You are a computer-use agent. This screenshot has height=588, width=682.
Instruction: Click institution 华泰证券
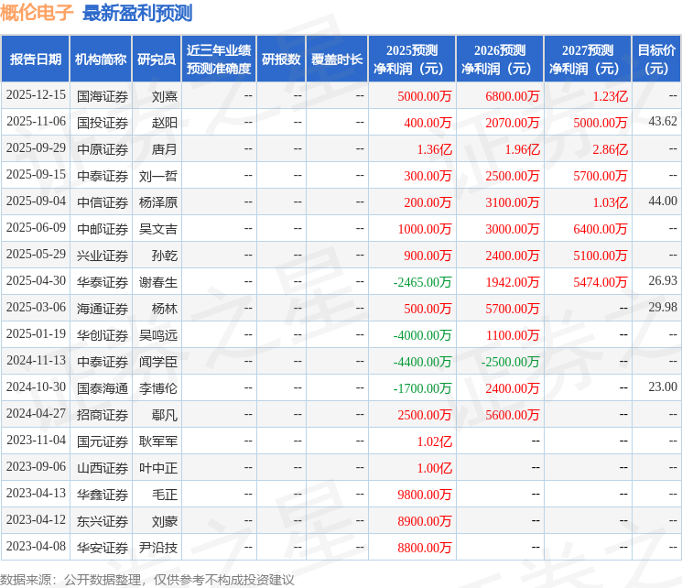[103, 282]
